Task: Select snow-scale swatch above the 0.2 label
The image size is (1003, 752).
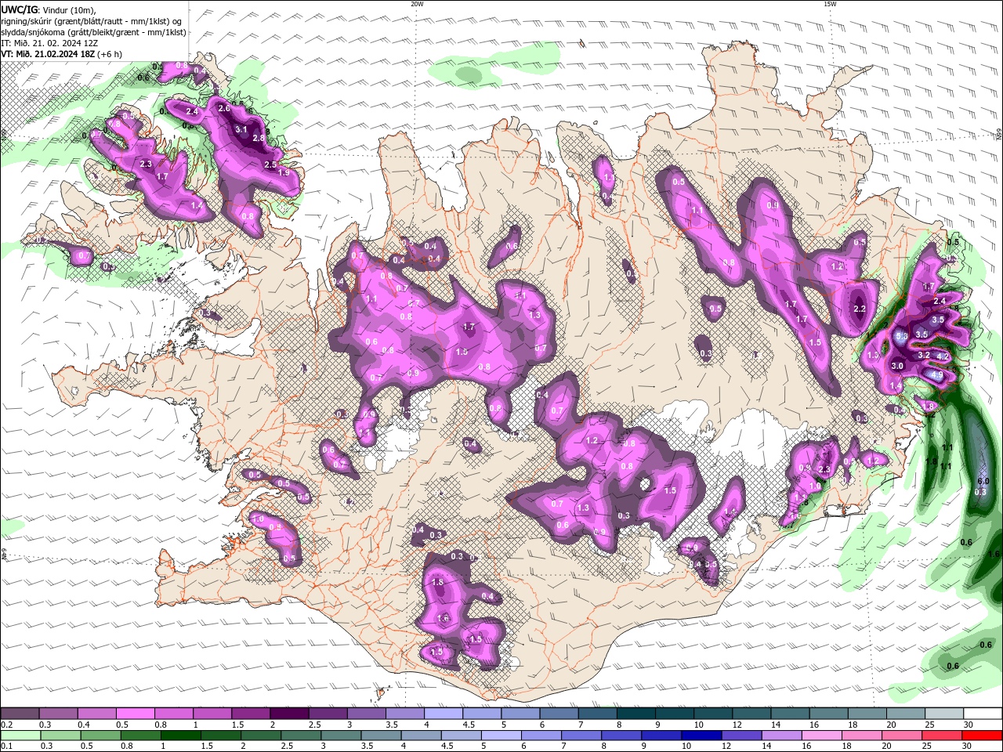Action: pos(20,714)
